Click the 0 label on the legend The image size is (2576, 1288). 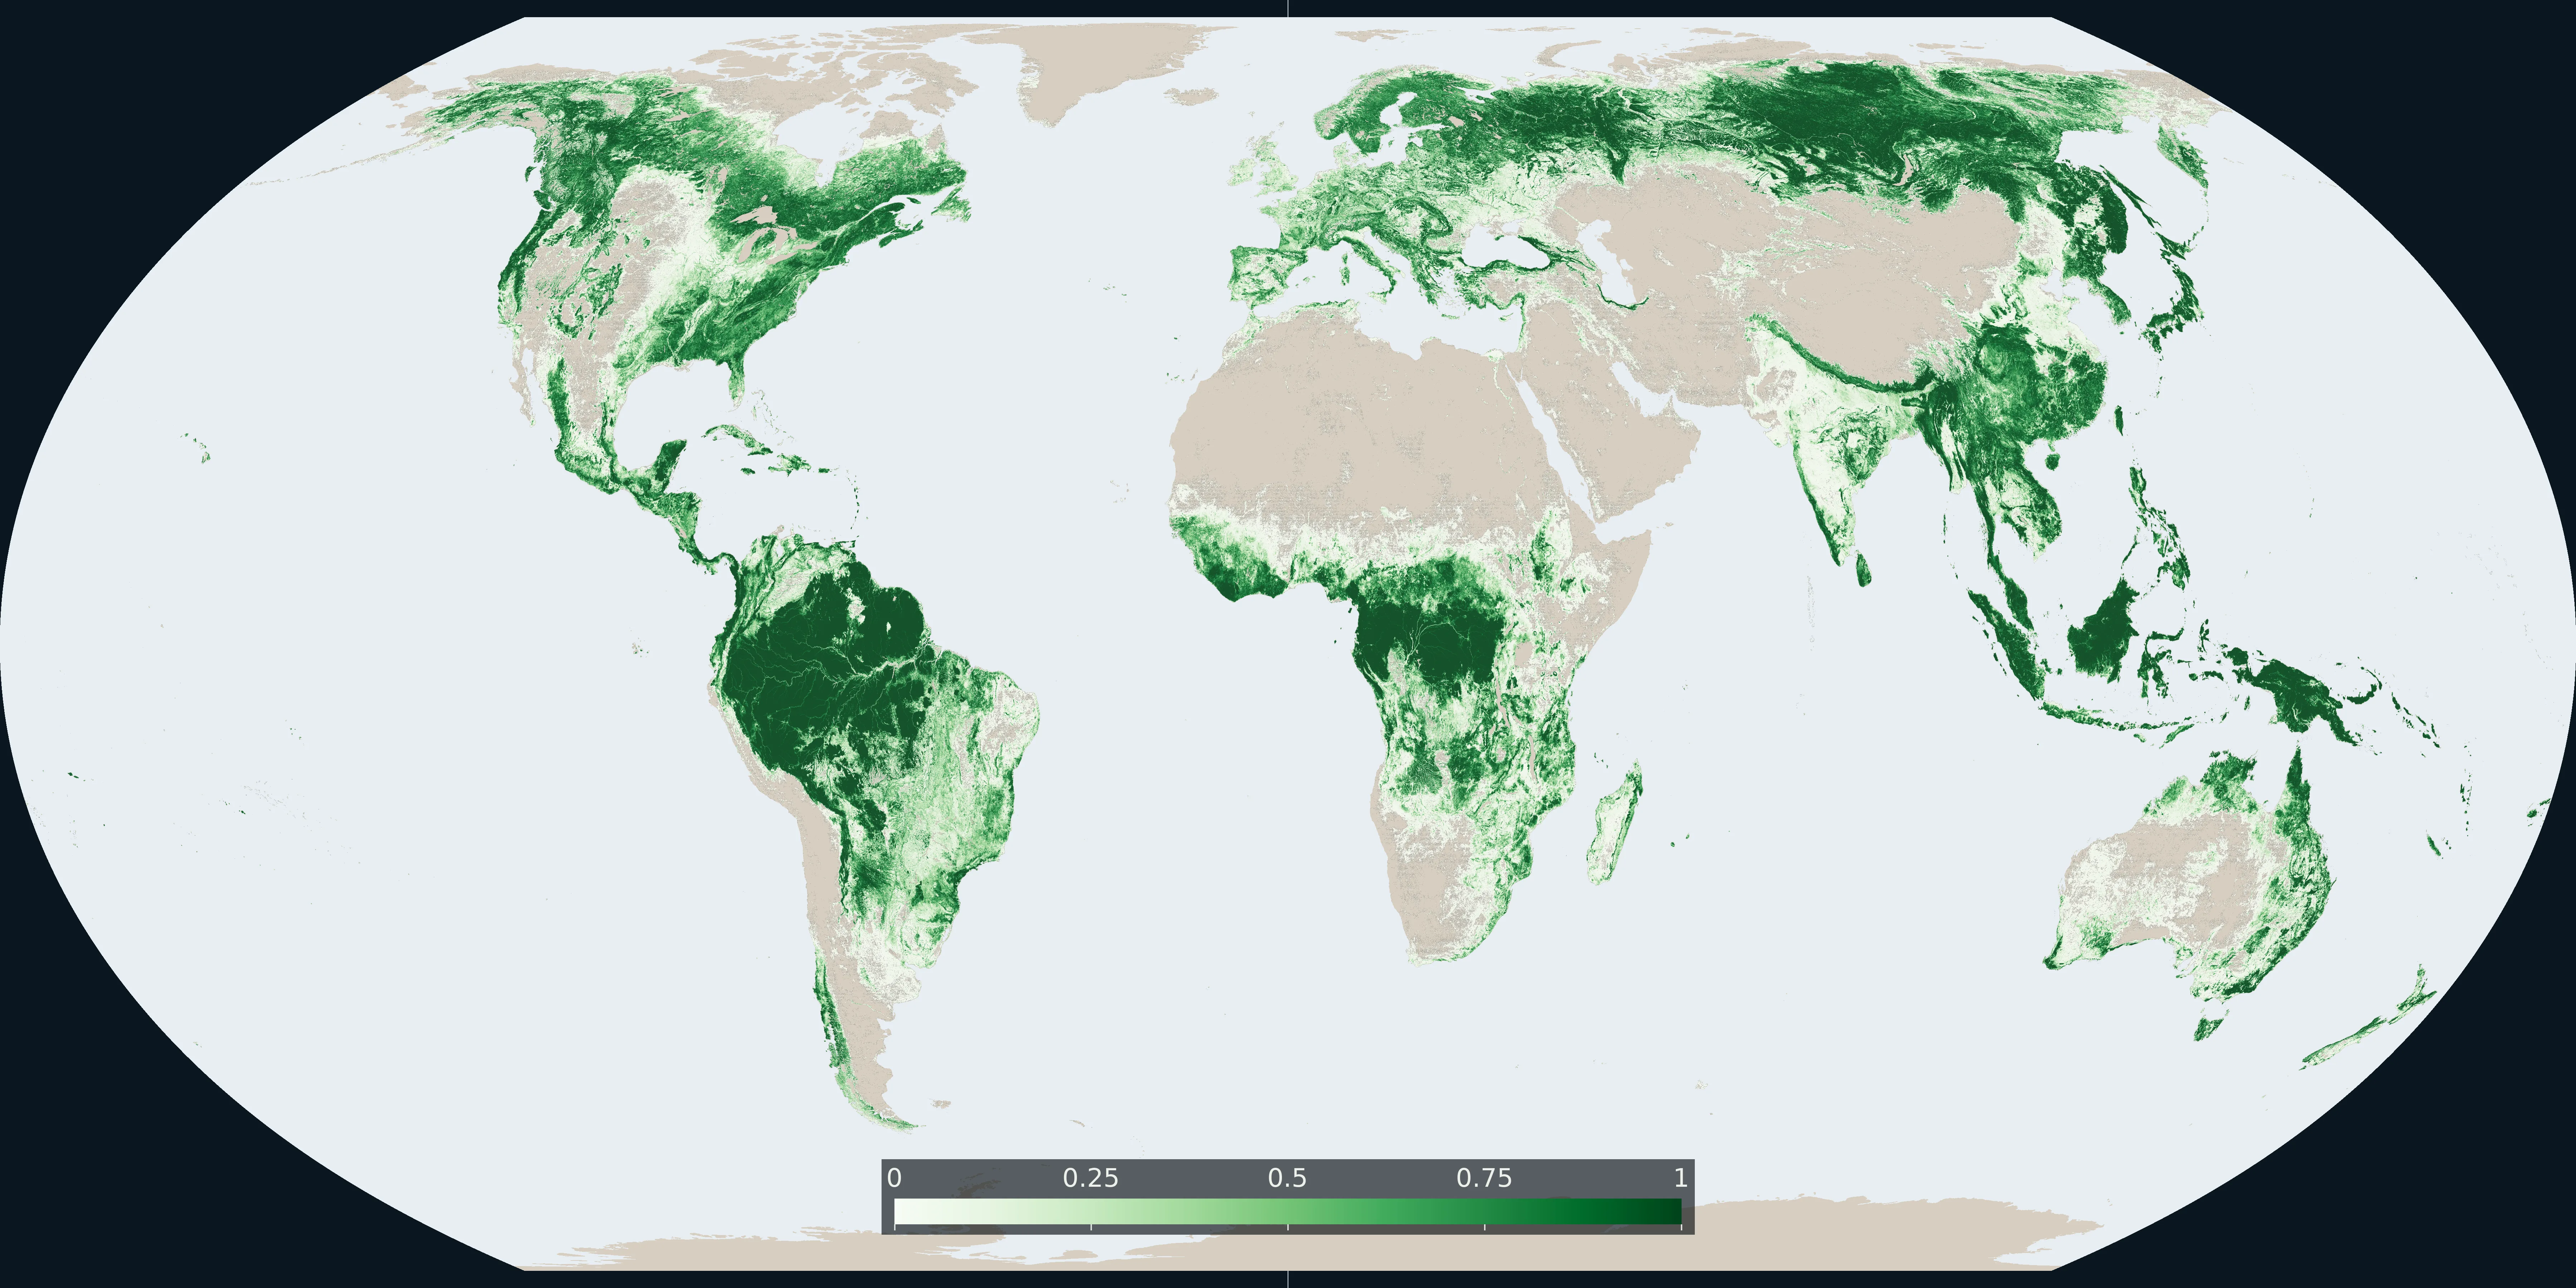pyautogui.click(x=894, y=1178)
